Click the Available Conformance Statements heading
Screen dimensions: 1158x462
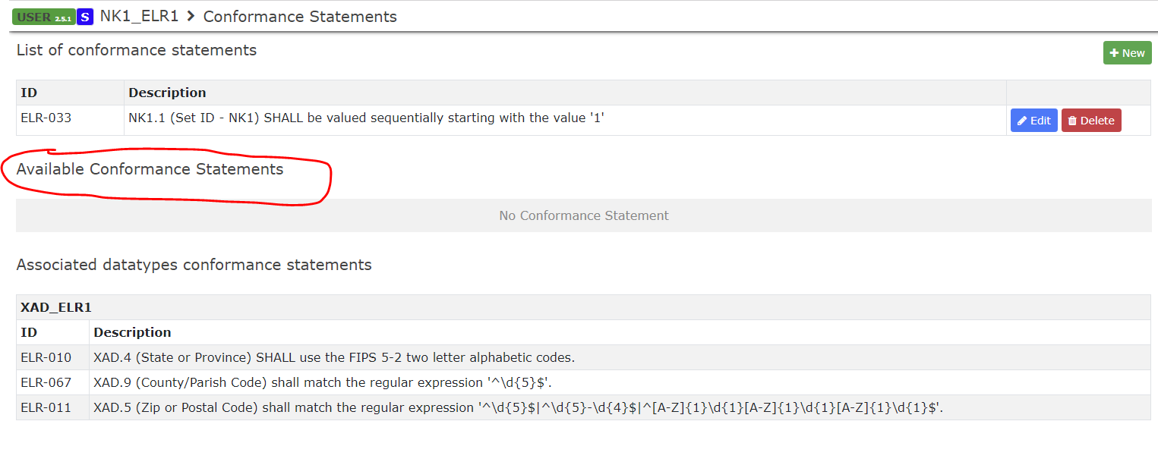point(149,169)
